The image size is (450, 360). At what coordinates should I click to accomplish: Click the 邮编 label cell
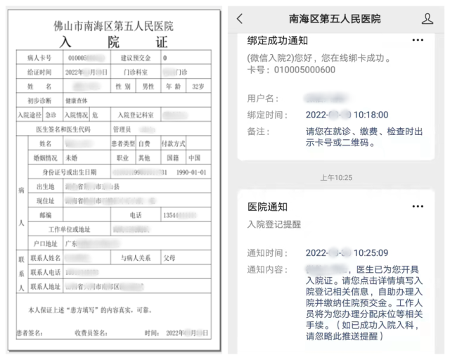click(x=45, y=215)
